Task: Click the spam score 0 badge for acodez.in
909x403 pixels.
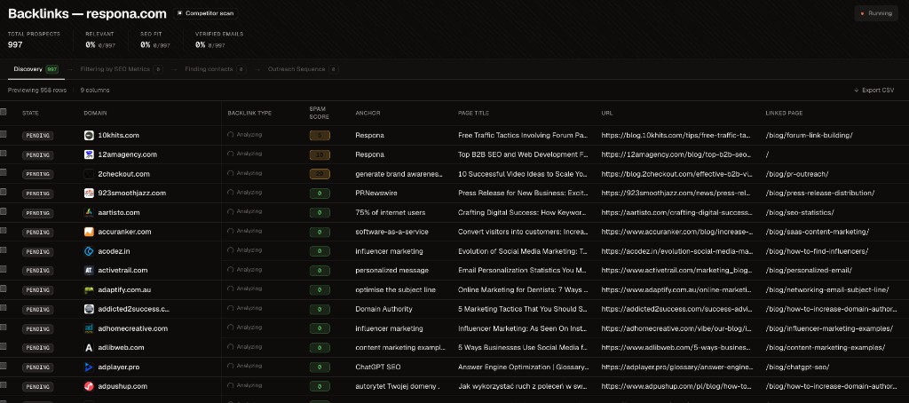Action: [x=320, y=251]
